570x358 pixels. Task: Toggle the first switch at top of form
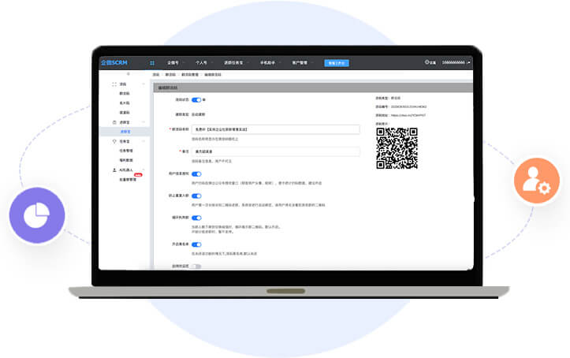pos(196,100)
